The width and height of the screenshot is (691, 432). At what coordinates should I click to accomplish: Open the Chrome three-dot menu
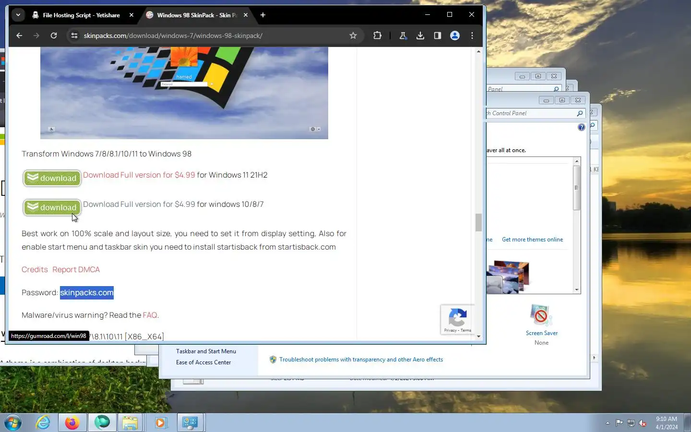[x=472, y=36]
